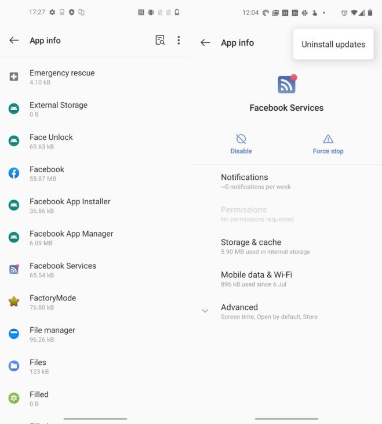Open Storage & cache settings
Screen dimensions: 382x424
(x=251, y=246)
